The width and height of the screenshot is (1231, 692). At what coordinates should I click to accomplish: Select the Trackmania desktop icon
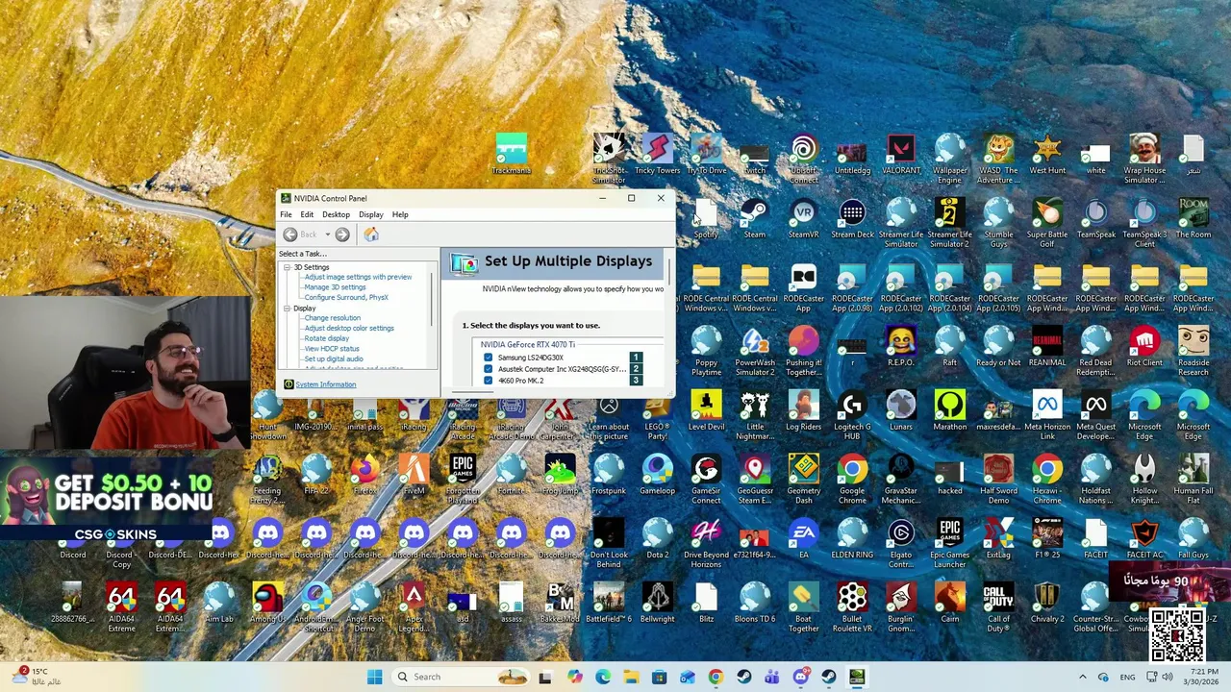[511, 155]
